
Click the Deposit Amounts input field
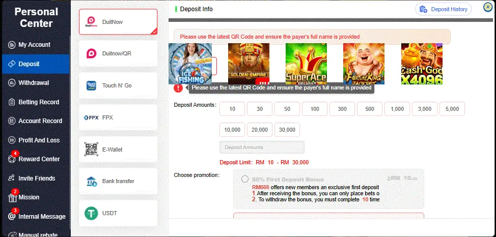click(x=262, y=147)
